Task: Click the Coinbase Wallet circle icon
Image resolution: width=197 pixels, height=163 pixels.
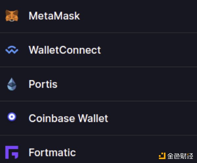Action: click(12, 117)
